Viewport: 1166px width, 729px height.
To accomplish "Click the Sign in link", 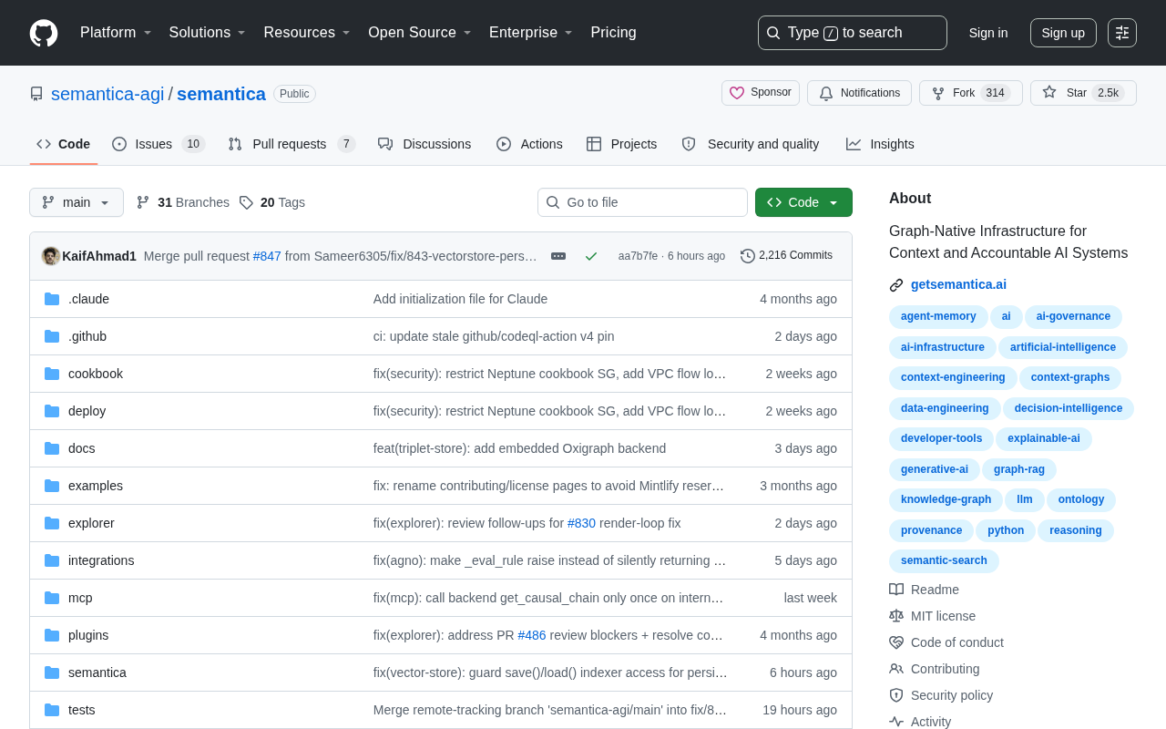I will click(x=988, y=33).
